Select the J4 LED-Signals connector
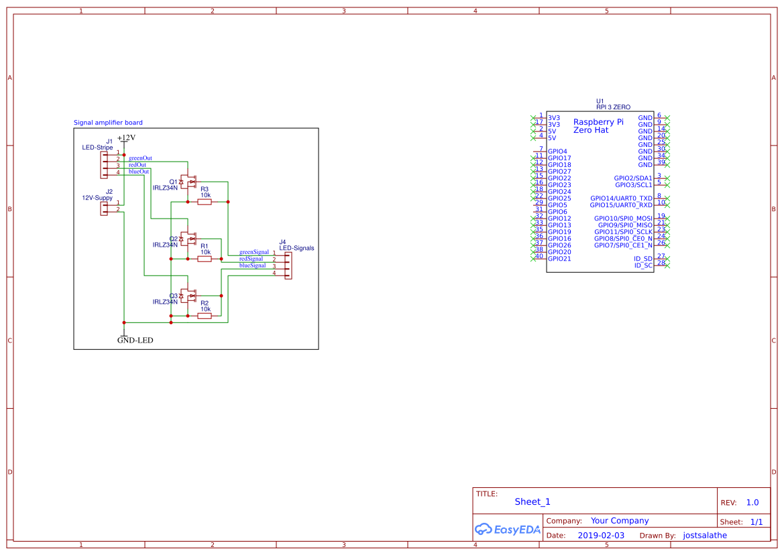The height and width of the screenshot is (555, 784). (289, 264)
